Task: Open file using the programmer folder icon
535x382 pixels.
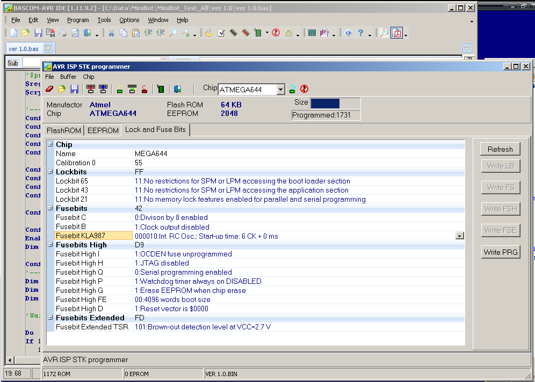Action: 62,89
